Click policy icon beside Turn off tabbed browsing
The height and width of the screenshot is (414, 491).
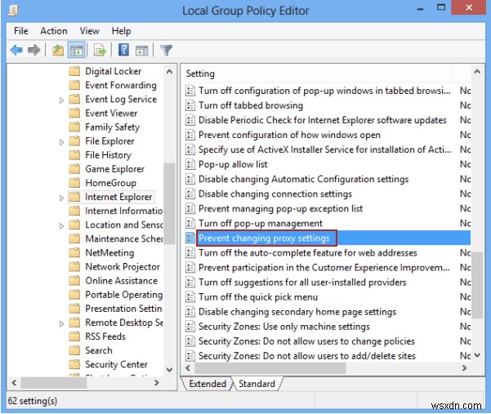click(190, 105)
